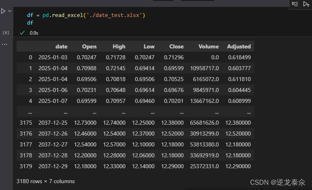This screenshot has height=190, width=312.
Task: Select date cell 2037-12-28
Action: tap(53, 155)
